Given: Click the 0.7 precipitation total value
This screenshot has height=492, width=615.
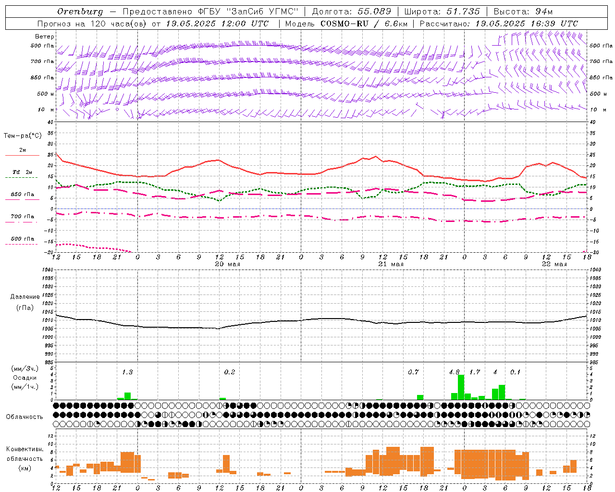Looking at the screenshot, I should (413, 372).
